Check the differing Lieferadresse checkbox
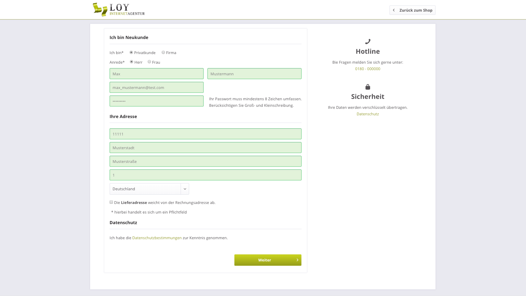The width and height of the screenshot is (526, 296). tap(111, 202)
